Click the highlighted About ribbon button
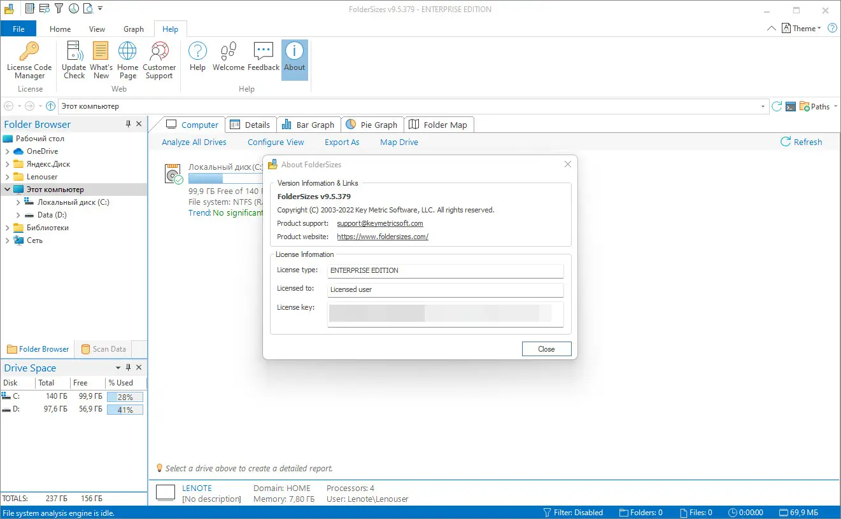Viewport: 841px width, 519px height. click(295, 60)
